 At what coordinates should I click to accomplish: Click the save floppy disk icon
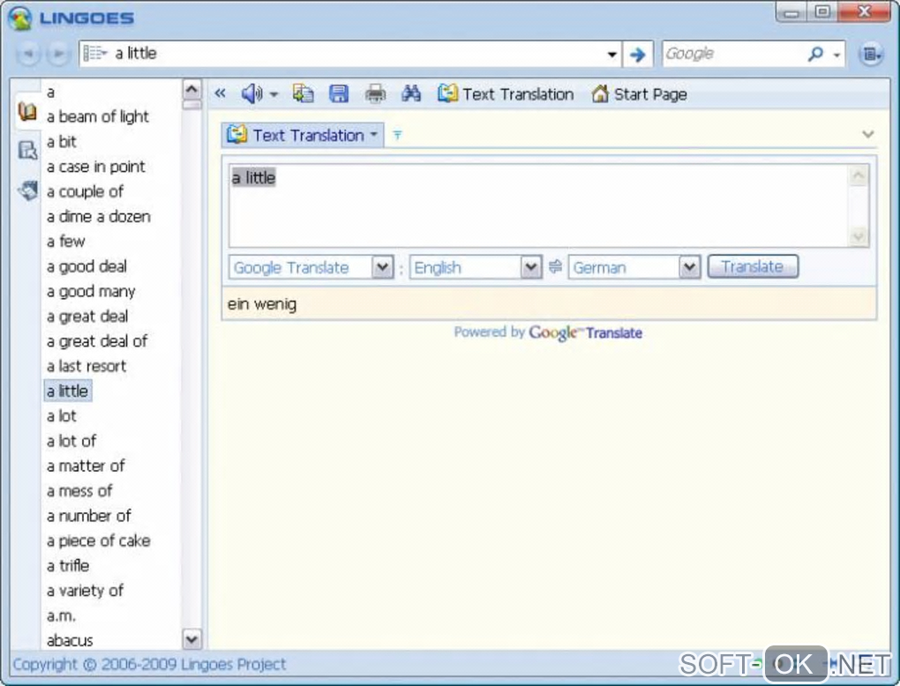pos(339,93)
